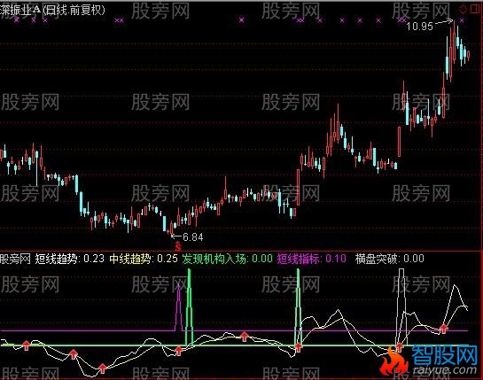Click the 股旁网 indicator name label
The height and width of the screenshot is (380, 483).
[x=15, y=259]
